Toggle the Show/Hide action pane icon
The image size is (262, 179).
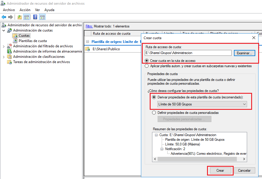pos(42,17)
